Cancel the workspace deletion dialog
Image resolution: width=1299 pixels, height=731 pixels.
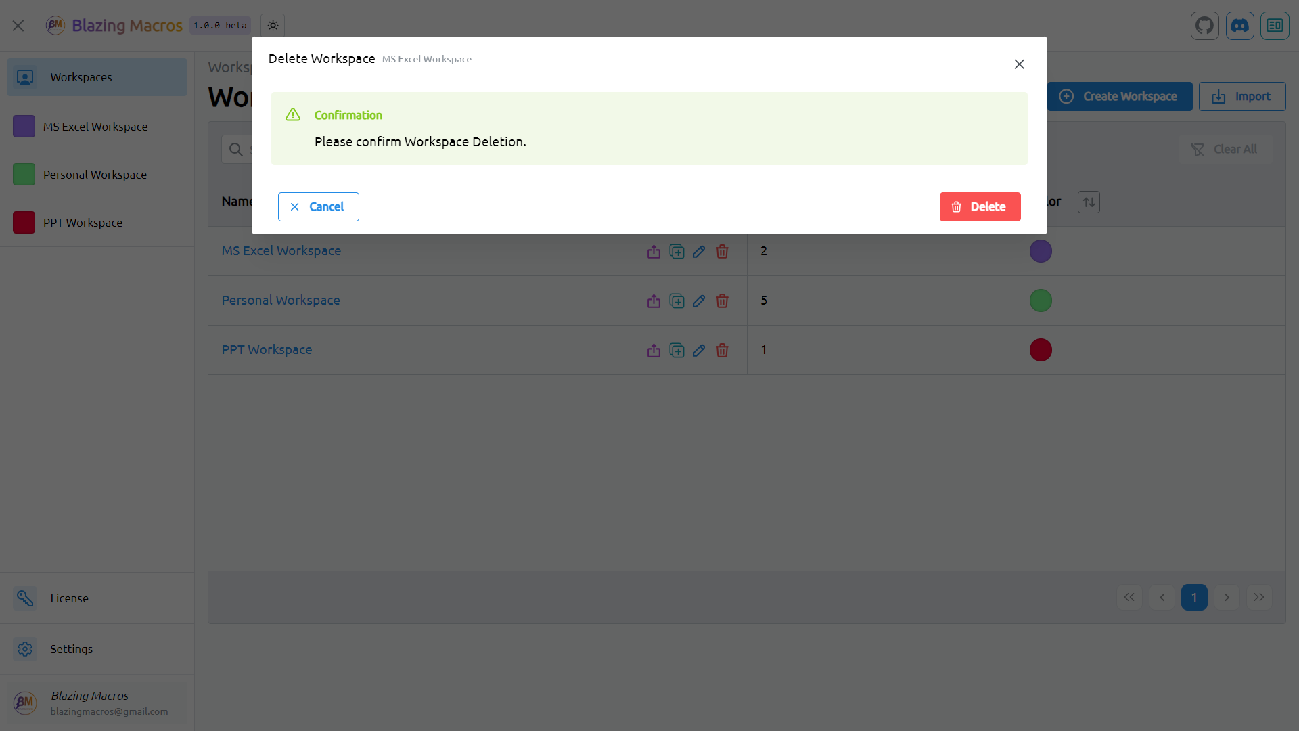tap(318, 206)
